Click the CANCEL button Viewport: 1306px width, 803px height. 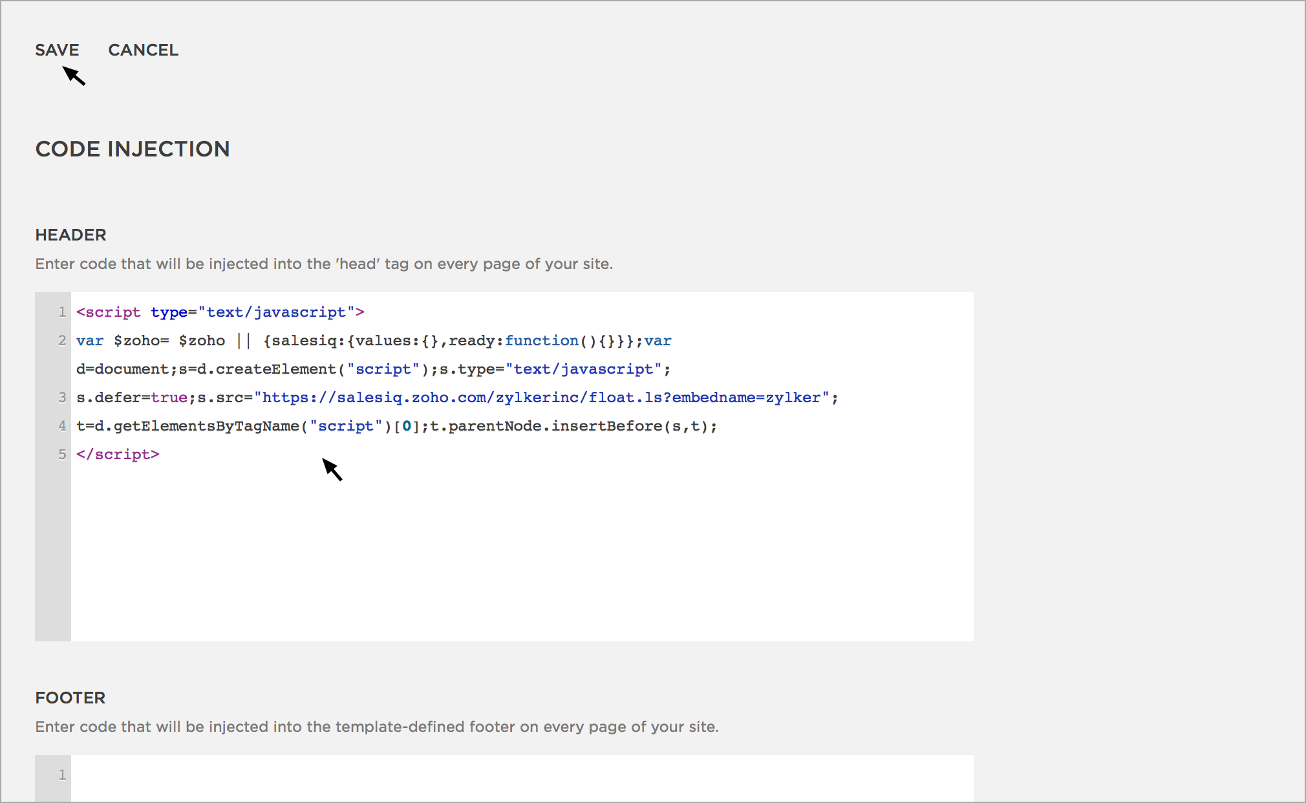click(143, 50)
